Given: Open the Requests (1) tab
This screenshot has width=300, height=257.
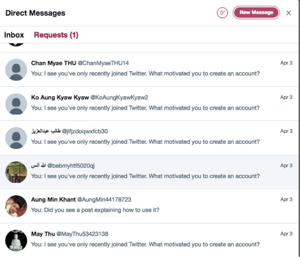Looking at the screenshot, I should pyautogui.click(x=56, y=35).
